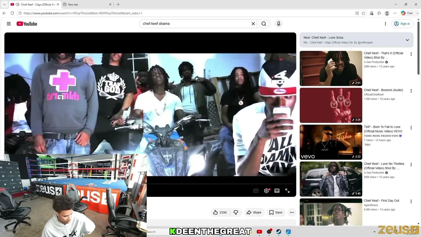The width and height of the screenshot is (421, 237).
Task: Open browser favorites collections icon
Action: point(379,13)
